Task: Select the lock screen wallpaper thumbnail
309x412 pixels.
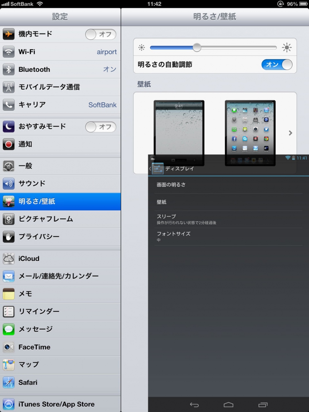Action: pos(179,133)
